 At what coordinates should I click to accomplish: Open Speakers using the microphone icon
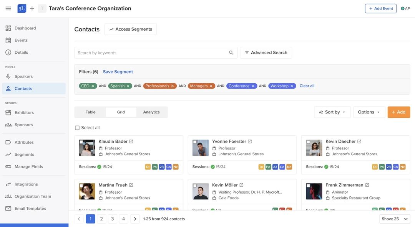click(7, 76)
